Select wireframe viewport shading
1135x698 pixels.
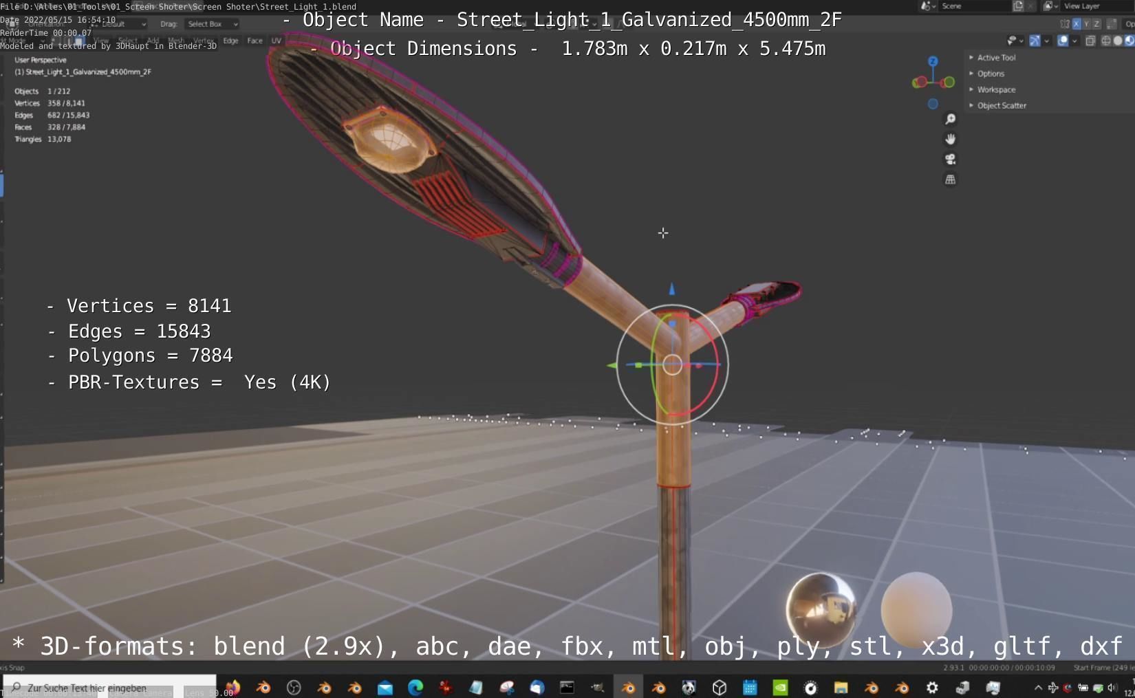pos(1106,41)
